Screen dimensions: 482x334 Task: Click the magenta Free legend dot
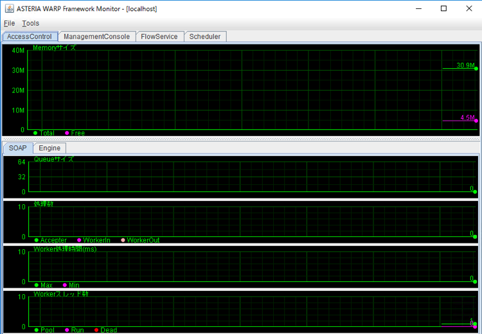[67, 133]
